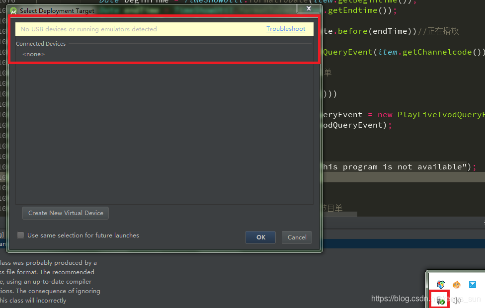
Task: Select the <none> entry under Connected Devices
Action: pos(33,54)
